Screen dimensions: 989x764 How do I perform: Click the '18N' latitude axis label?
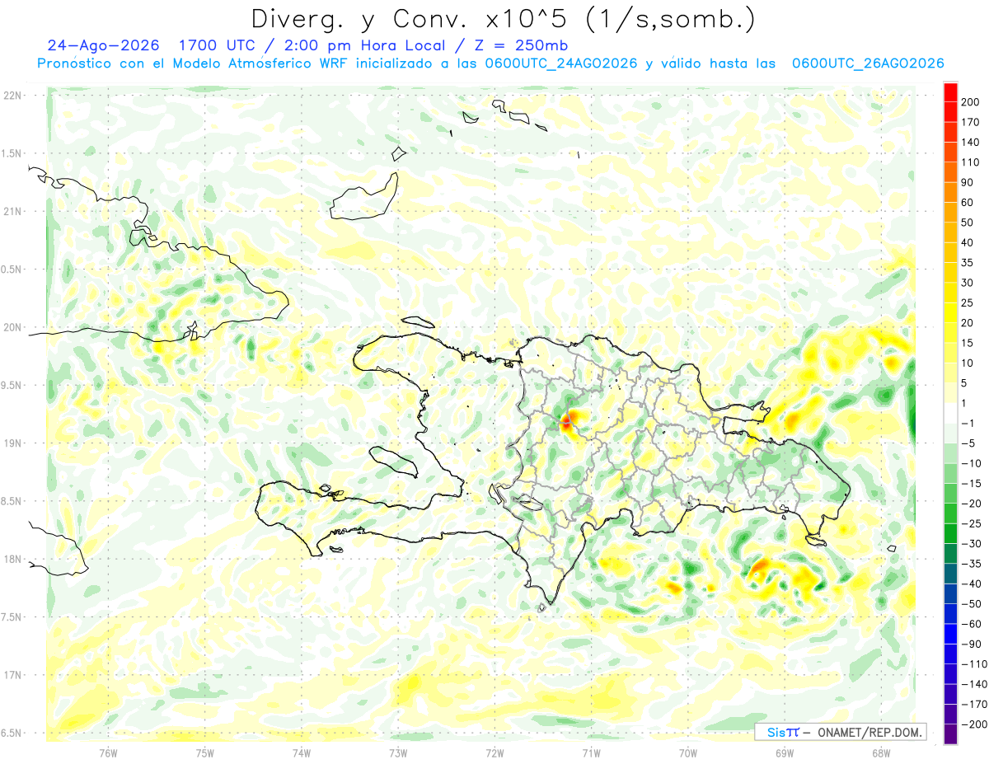[x=12, y=560]
